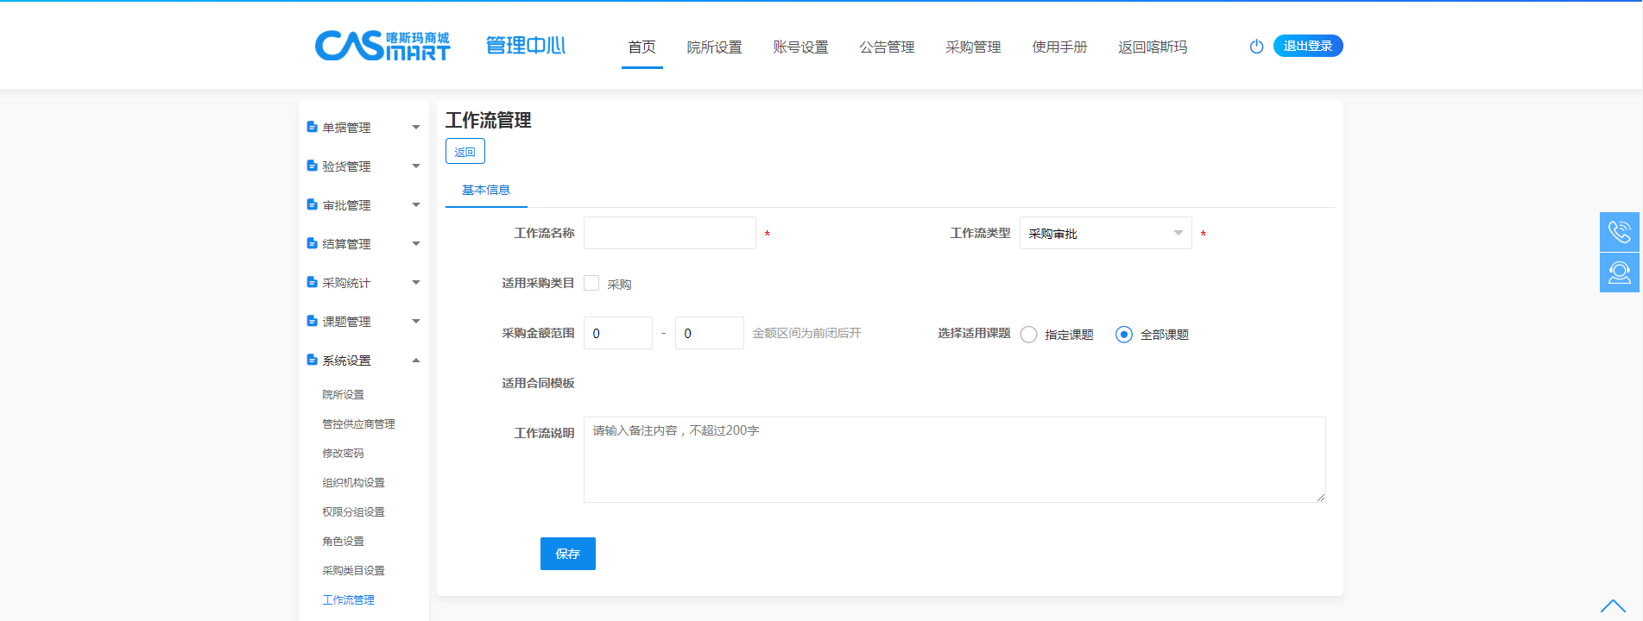Click the document icon next to 课题管理
The image size is (1643, 621).
point(313,321)
